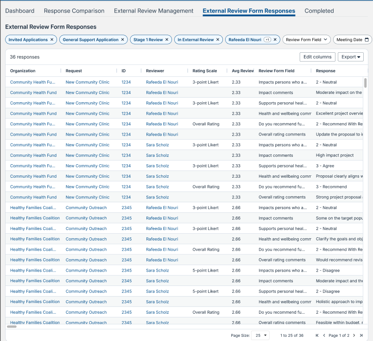Image resolution: width=373 pixels, height=341 pixels.
Task: Remove the Stage 1 Review filter
Action: click(167, 40)
